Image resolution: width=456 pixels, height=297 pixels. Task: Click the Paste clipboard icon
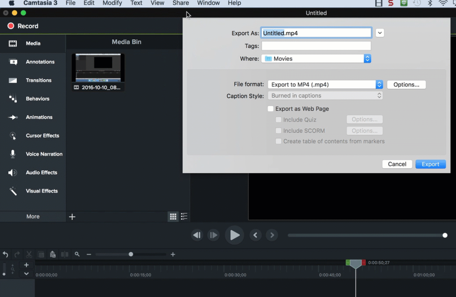pos(53,255)
